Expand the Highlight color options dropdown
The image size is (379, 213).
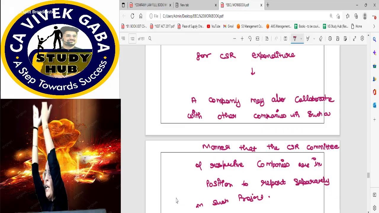tap(314, 38)
